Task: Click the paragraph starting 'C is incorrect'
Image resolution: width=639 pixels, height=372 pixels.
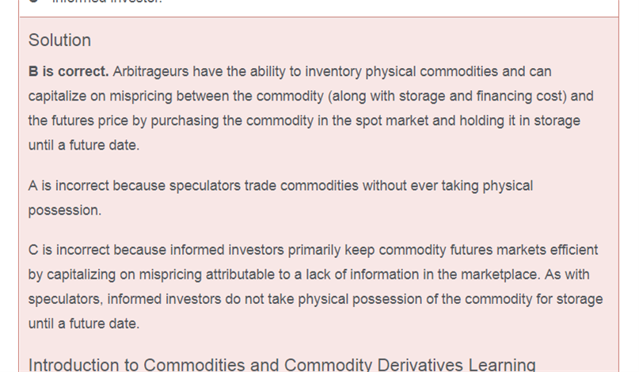Action: 315,287
